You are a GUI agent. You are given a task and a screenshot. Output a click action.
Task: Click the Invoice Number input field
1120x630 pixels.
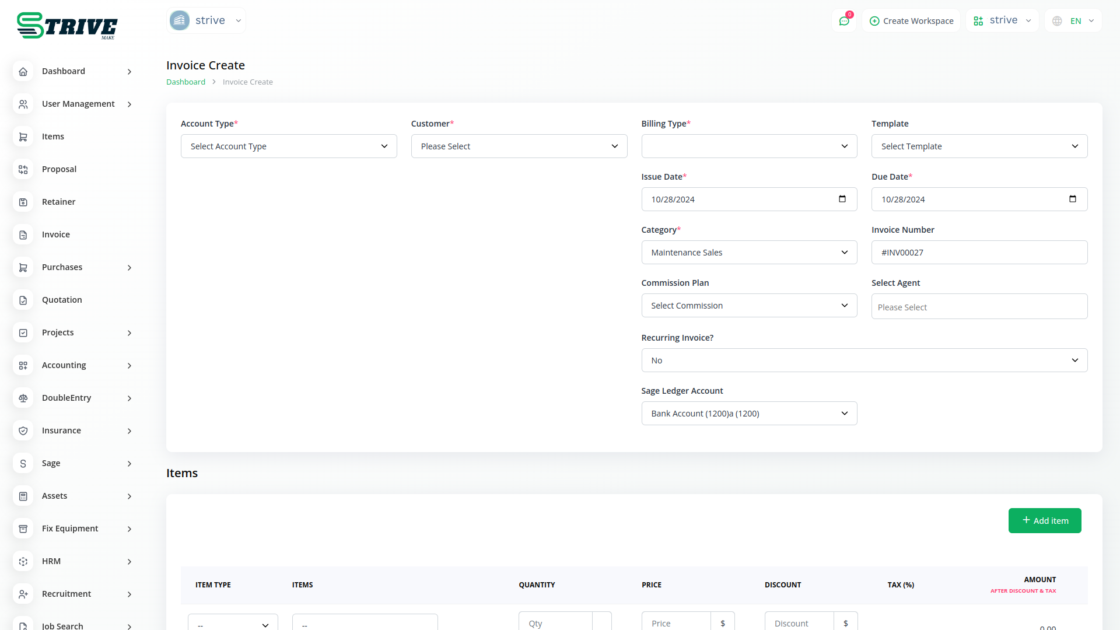pos(979,253)
